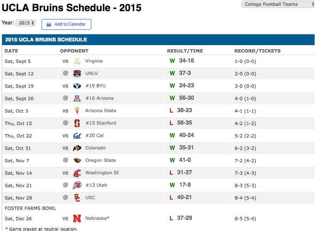Open the College Football Teams dropdown
This screenshot has width=315, height=231.
278,4
